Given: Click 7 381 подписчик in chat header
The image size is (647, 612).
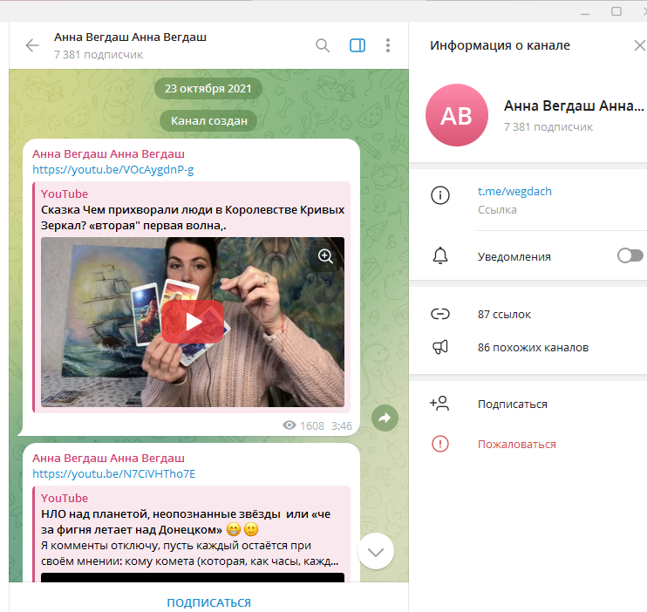Looking at the screenshot, I should click(x=99, y=54).
